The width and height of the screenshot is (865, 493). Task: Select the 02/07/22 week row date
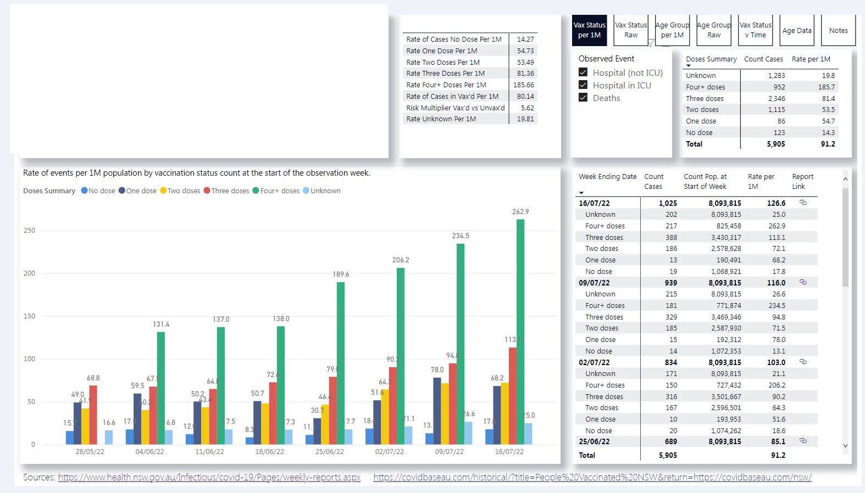pos(594,362)
